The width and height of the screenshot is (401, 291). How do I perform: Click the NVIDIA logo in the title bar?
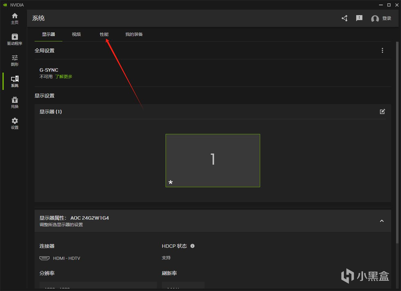click(5, 5)
